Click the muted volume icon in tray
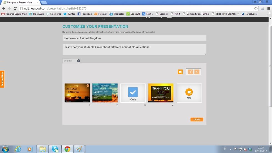This screenshot has height=153, width=272. 245,149
